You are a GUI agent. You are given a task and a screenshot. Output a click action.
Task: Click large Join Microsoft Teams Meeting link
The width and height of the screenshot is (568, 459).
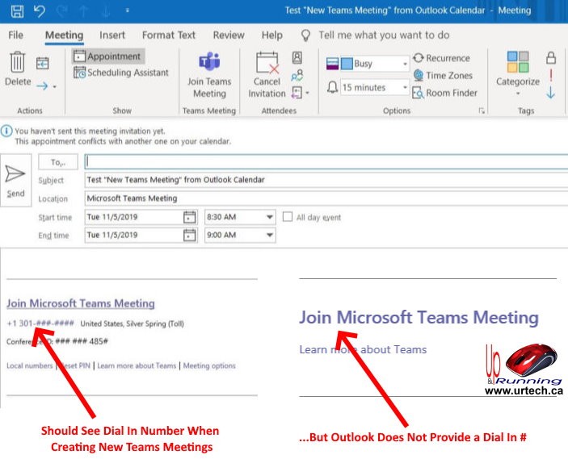pos(419,318)
